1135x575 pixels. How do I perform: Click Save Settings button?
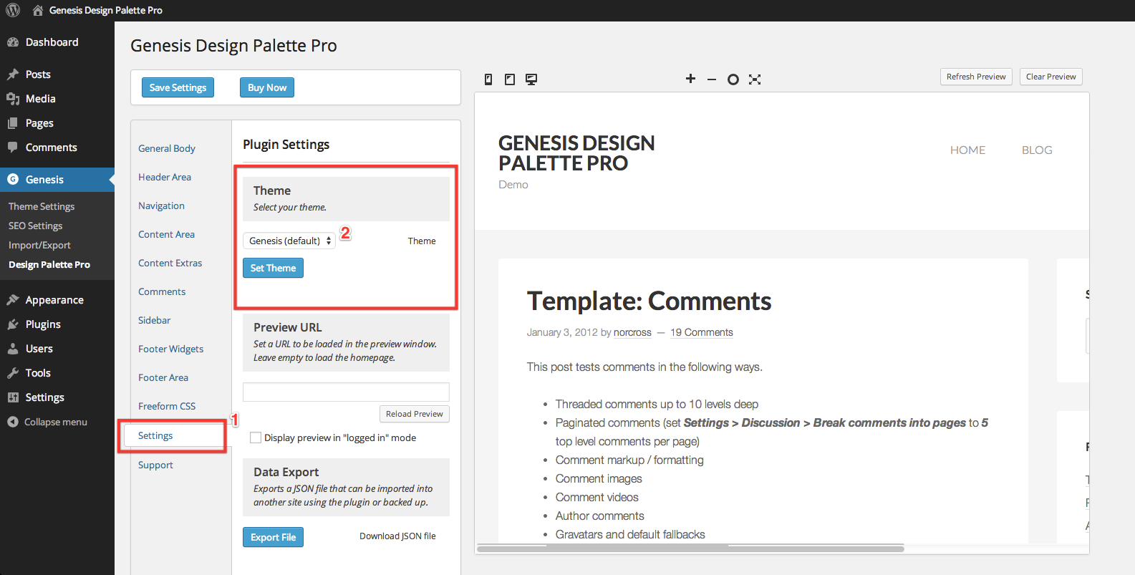(x=178, y=87)
